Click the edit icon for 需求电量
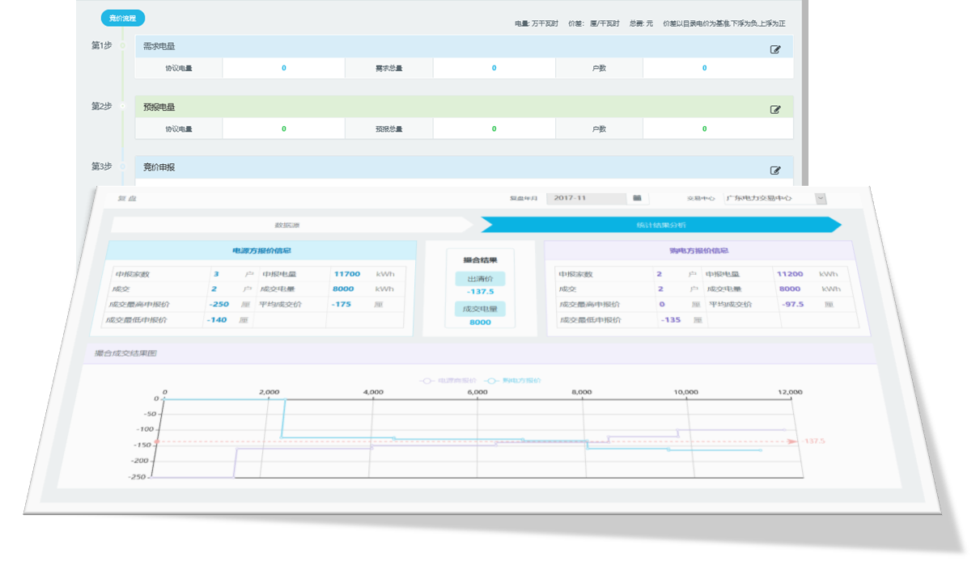 [x=775, y=49]
